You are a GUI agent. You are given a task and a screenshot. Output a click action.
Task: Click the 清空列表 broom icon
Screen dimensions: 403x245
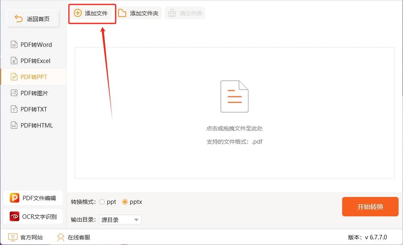[172, 13]
